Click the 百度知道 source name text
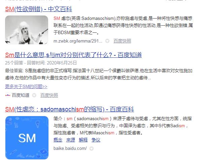The height and width of the screenshot is (160, 205). 21,95
